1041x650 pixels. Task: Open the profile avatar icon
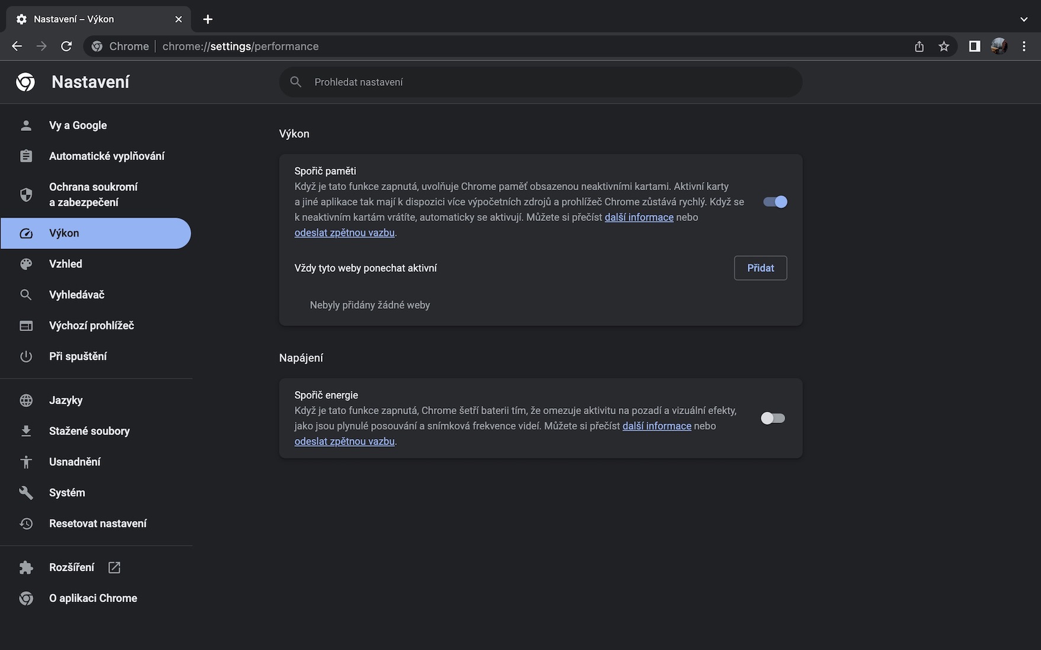999,46
